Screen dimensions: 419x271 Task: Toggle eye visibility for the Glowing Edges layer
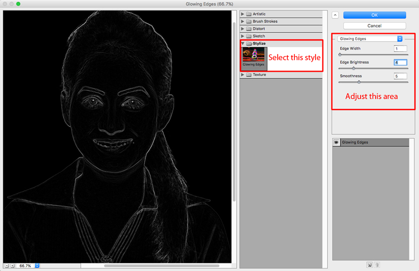(x=336, y=143)
